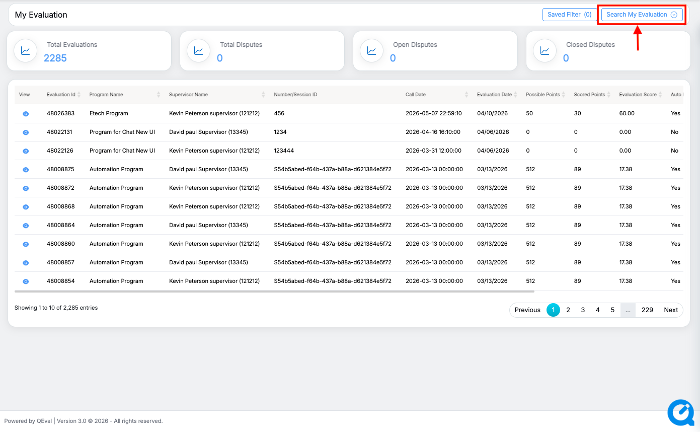This screenshot has height=432, width=700.
Task: View evaluation 48008875 via eye icon
Action: tap(26, 170)
